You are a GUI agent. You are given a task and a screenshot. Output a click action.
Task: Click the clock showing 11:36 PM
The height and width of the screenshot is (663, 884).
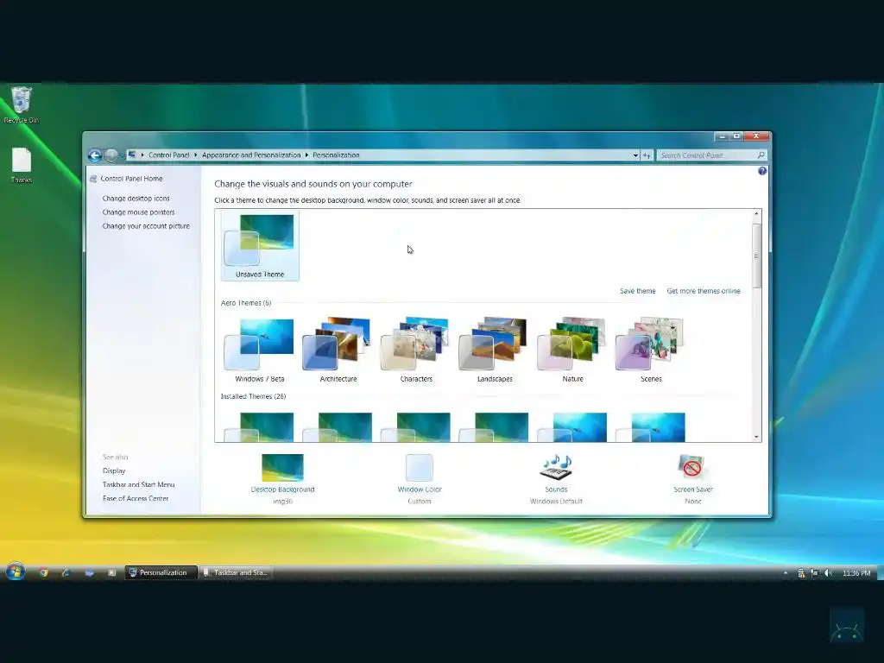856,573
